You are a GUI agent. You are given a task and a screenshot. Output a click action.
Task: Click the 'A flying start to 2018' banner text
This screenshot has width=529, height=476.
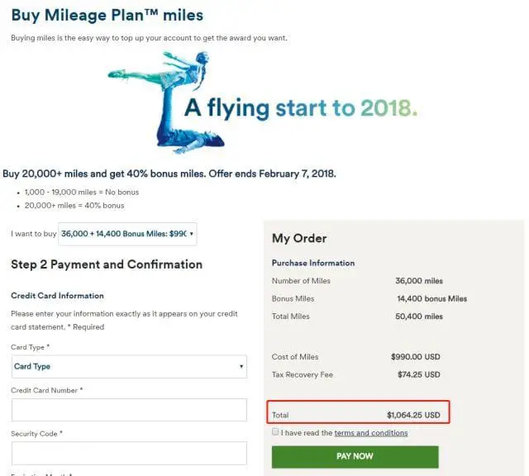[300, 108]
